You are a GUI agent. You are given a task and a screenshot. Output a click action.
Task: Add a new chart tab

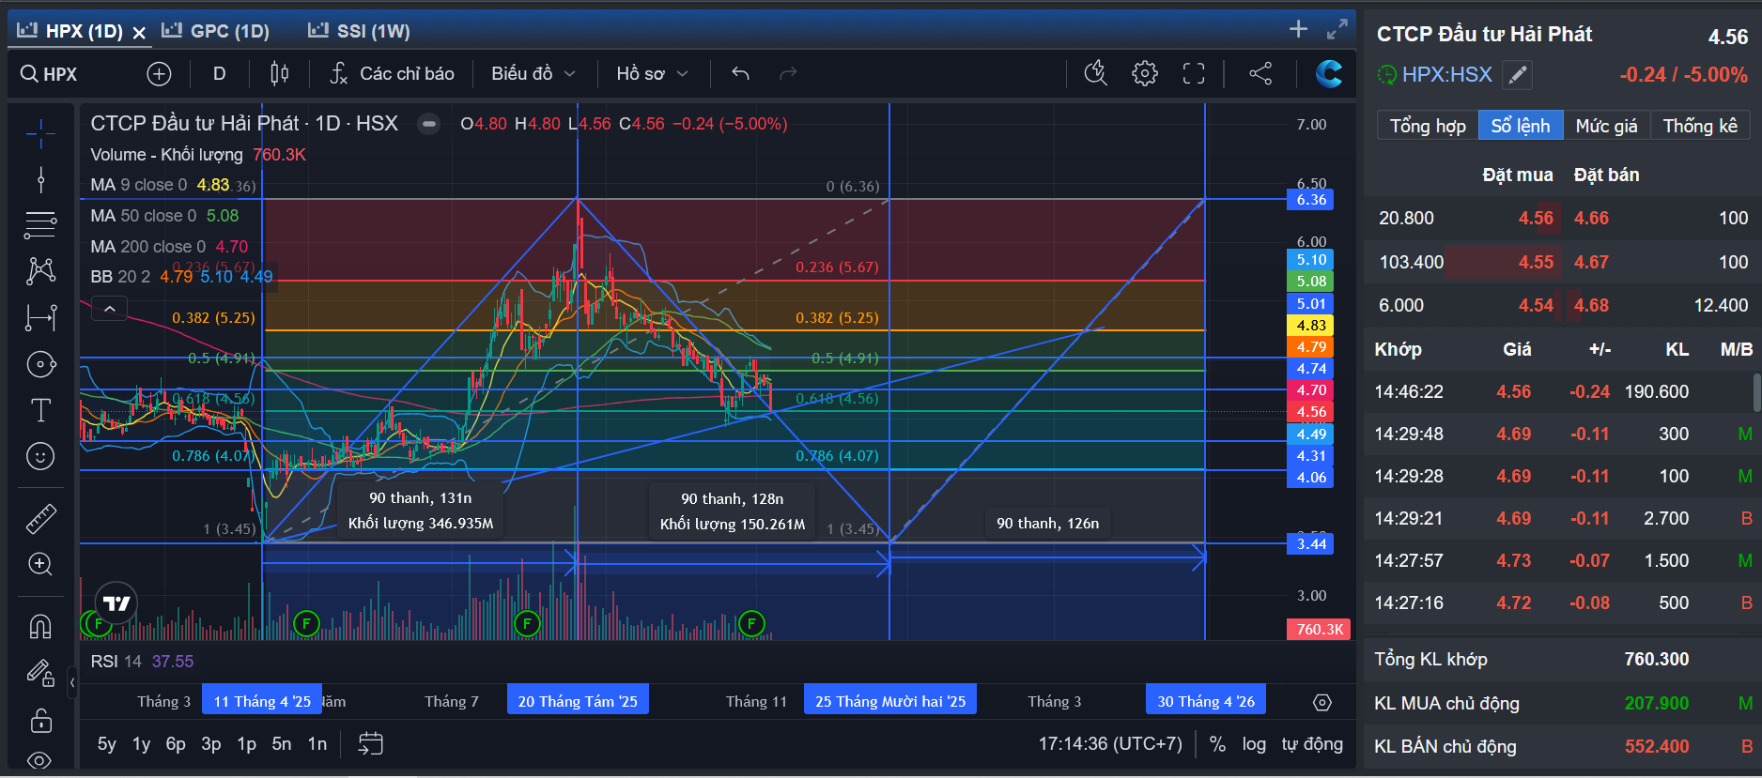coord(1298,29)
